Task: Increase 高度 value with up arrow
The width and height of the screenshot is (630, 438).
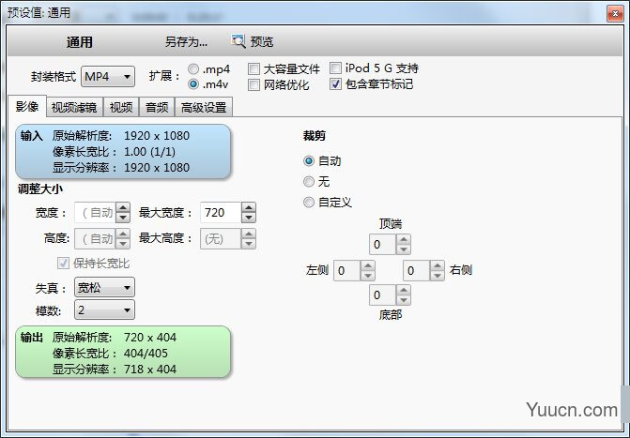Action: pyautogui.click(x=123, y=234)
